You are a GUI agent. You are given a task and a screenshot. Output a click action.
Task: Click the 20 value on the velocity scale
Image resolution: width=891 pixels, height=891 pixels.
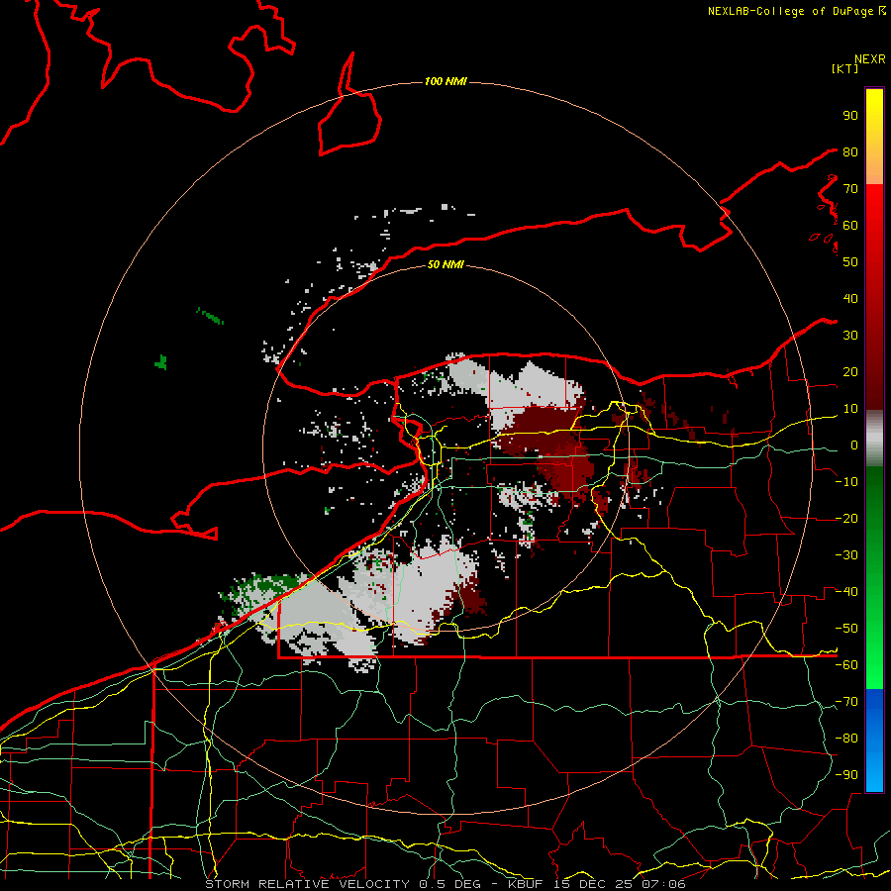[x=850, y=371]
